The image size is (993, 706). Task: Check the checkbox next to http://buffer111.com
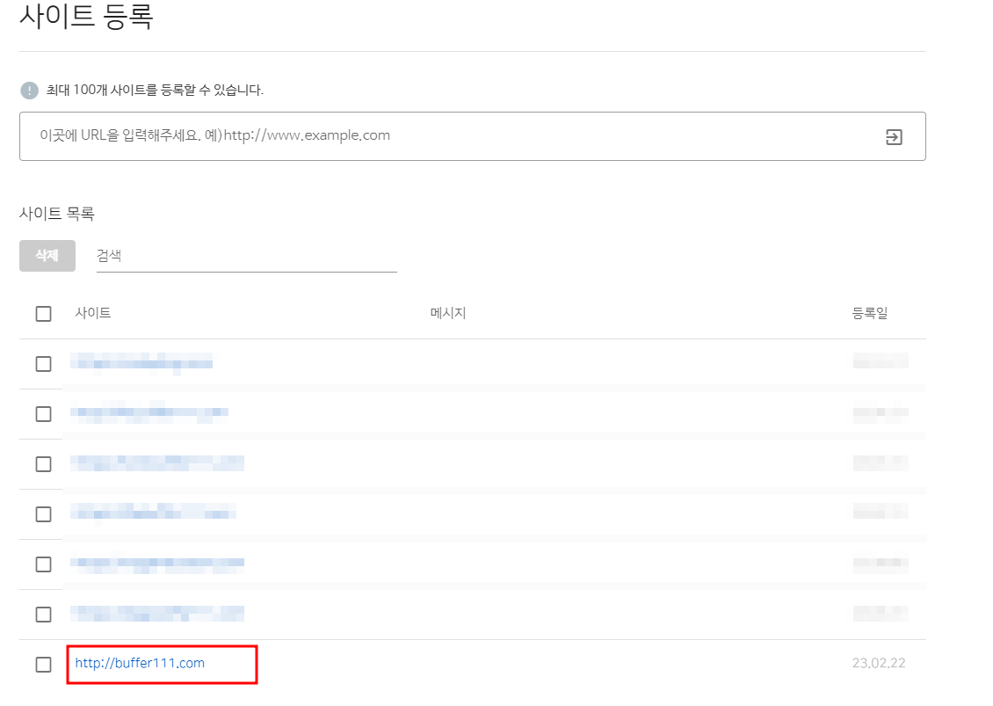[x=43, y=665]
